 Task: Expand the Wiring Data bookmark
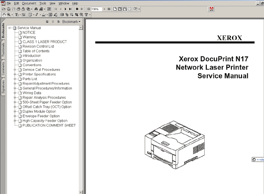[15, 93]
